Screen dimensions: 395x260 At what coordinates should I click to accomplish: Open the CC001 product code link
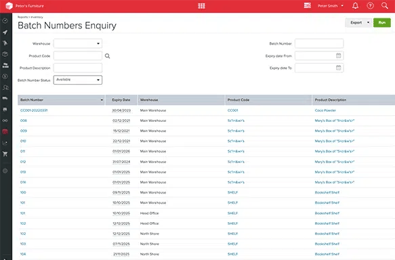pos(233,110)
